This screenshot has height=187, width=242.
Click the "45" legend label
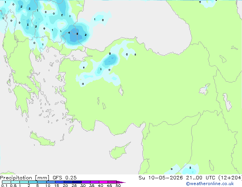tap(109, 185)
